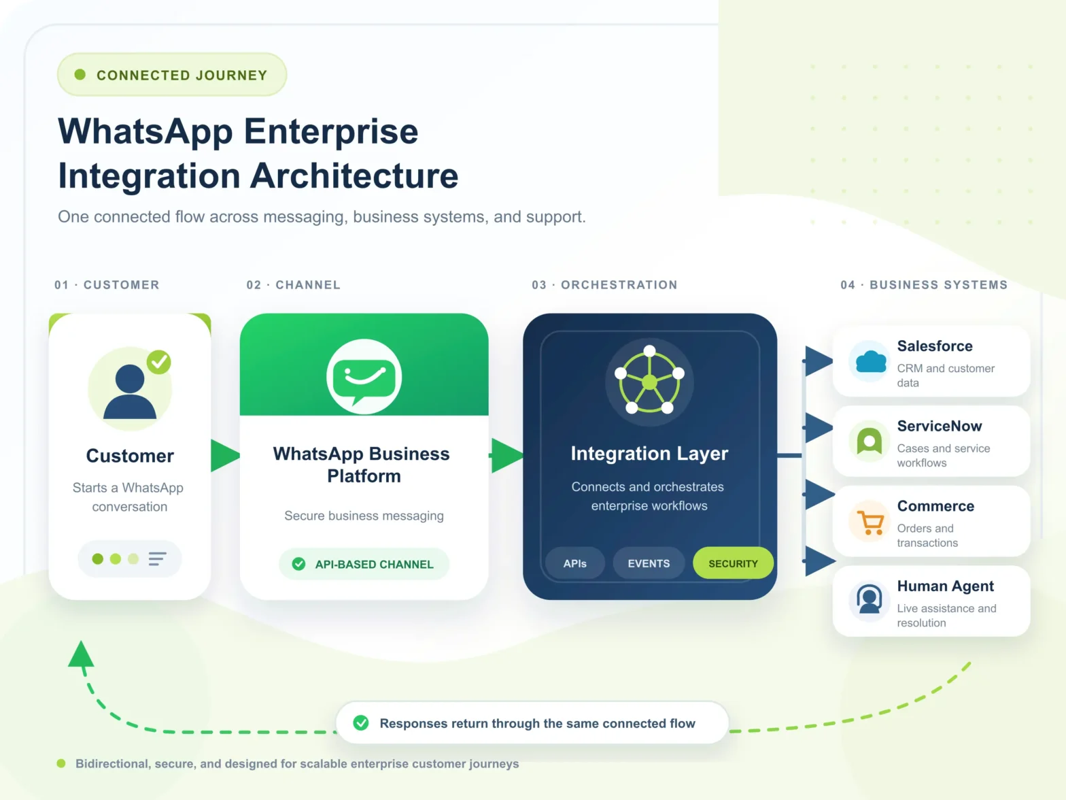This screenshot has width=1066, height=800.
Task: Click the Salesforce cloud icon
Action: (x=870, y=361)
